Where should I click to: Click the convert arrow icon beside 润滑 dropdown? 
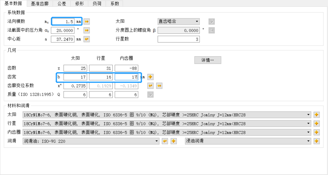pyautogui.click(x=165, y=141)
